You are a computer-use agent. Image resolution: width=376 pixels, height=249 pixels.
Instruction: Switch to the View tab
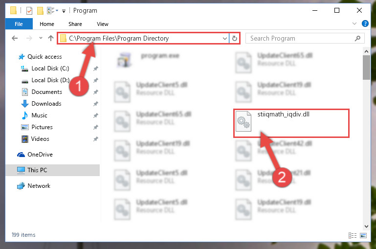[x=102, y=24]
